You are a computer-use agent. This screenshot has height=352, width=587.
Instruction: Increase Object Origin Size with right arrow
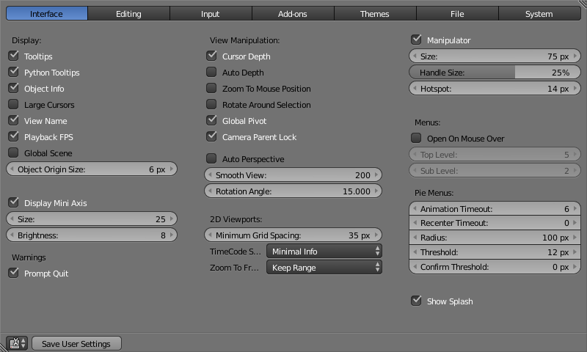click(172, 169)
